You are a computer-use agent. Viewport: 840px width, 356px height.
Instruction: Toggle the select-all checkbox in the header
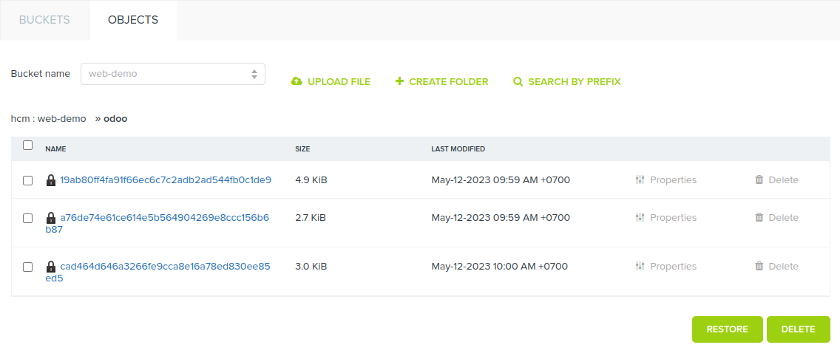point(28,146)
